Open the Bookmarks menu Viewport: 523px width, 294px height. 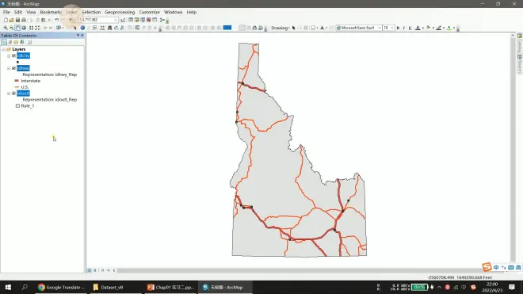[x=51, y=12]
